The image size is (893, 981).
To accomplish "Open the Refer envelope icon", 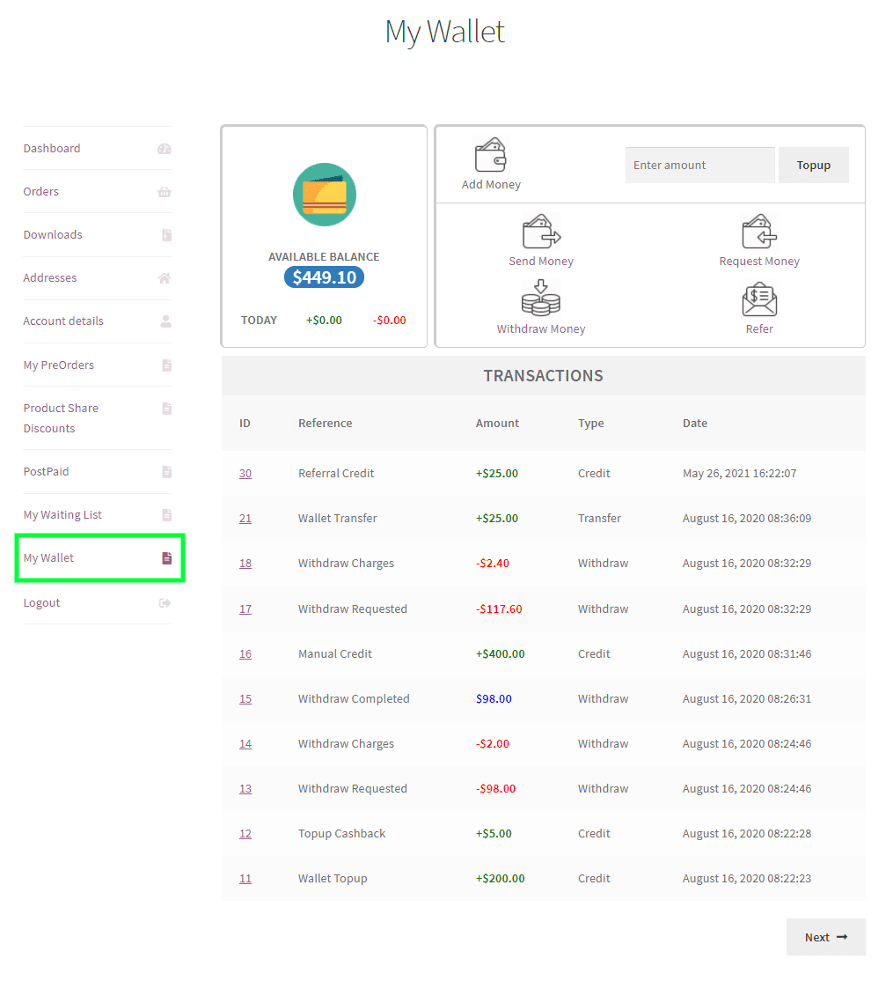I will tap(758, 298).
